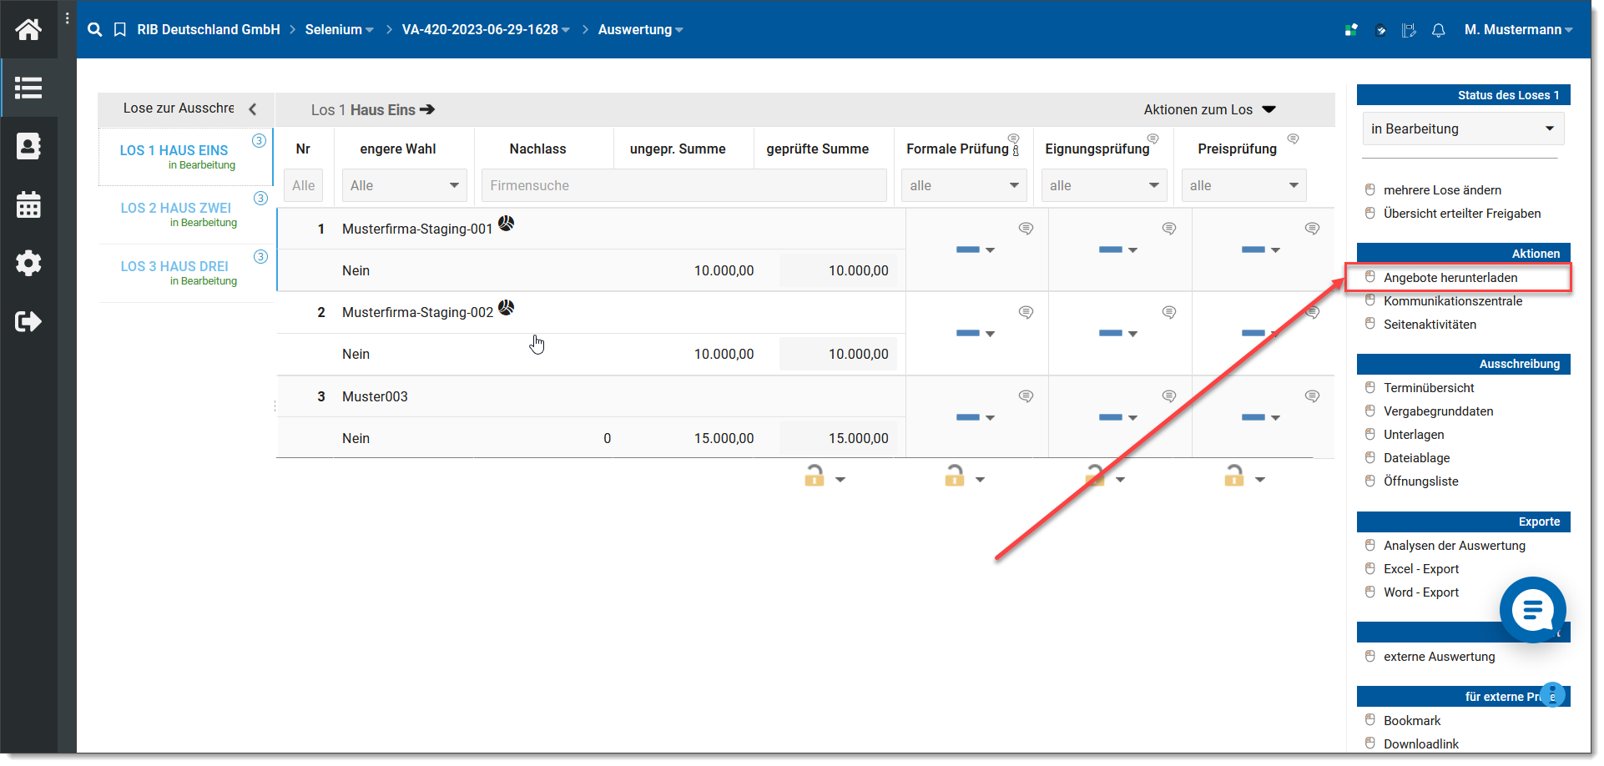
Task: Click the vertical dots menu beside home
Action: pyautogui.click(x=68, y=18)
